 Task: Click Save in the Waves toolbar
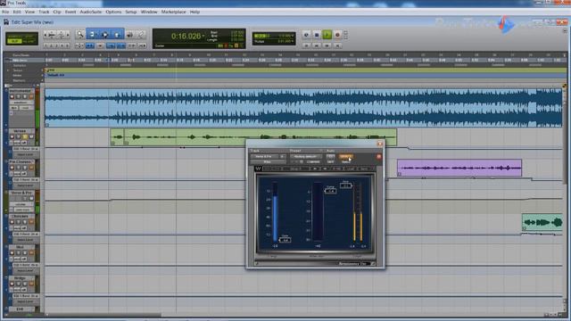[x=363, y=169]
